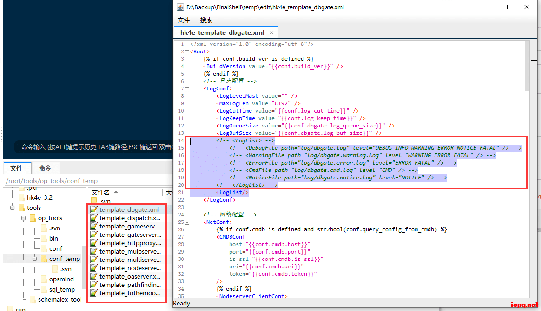Switch to the 命令 tab
The height and width of the screenshot is (311, 541).
tap(45, 168)
